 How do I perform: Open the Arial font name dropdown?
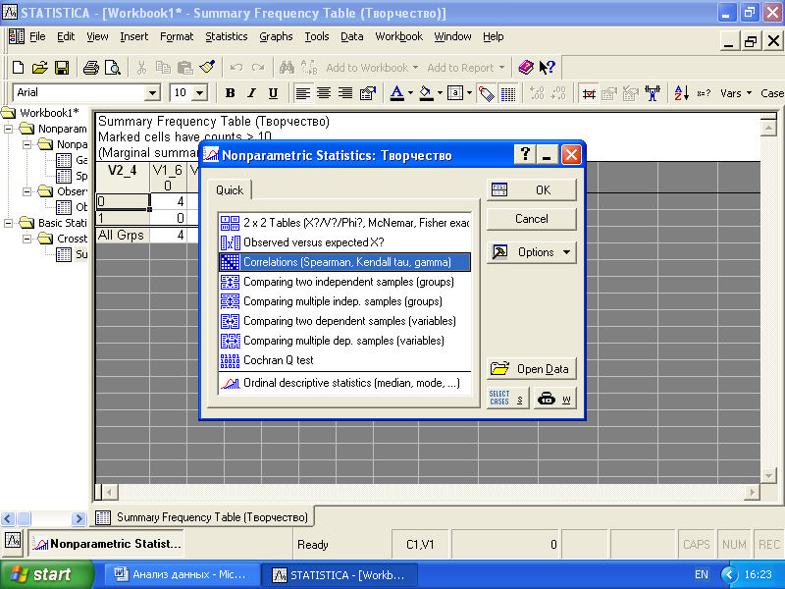coord(153,93)
